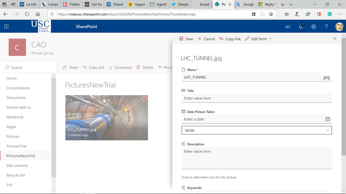Open Site contents
The height and width of the screenshot is (194, 346).
tap(17, 165)
